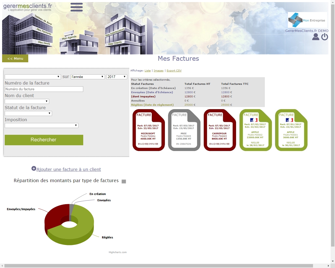Click the Envoyées/Impayées chart label
The height and width of the screenshot is (268, 335).
[21, 209]
